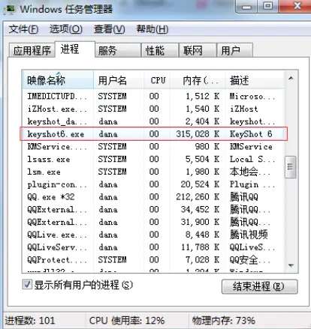
Task: Select the keyshot_da... process row
Action: click(153, 121)
